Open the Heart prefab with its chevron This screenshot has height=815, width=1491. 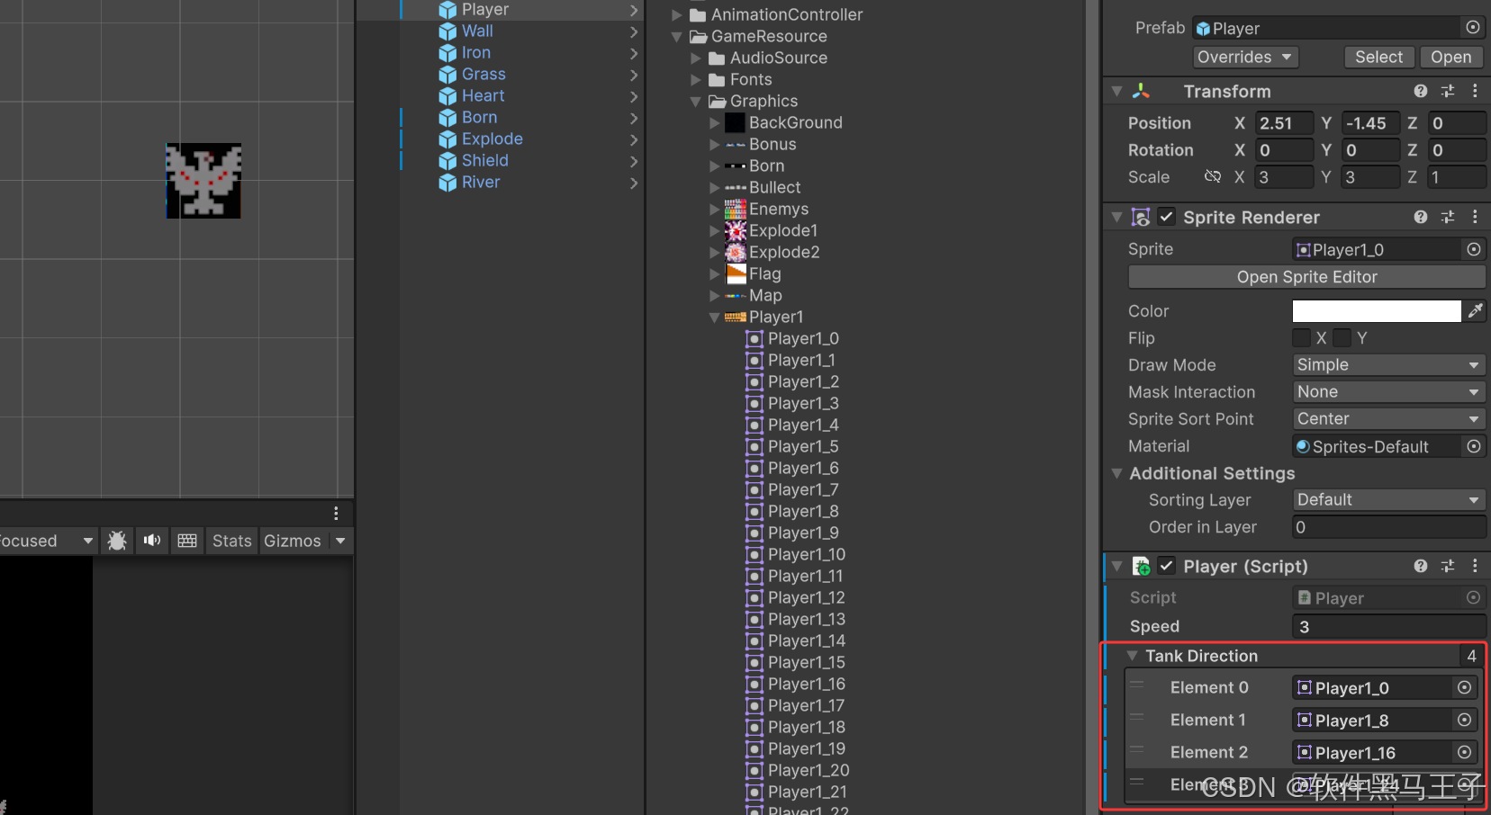point(634,96)
